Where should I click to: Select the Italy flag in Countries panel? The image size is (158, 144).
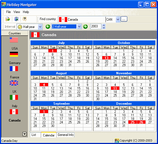(14, 97)
